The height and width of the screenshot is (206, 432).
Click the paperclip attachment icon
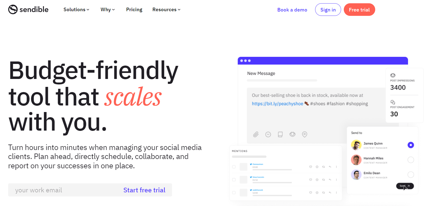(x=256, y=134)
